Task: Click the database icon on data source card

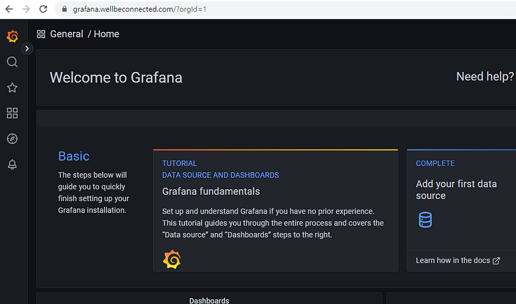Action: [x=425, y=220]
